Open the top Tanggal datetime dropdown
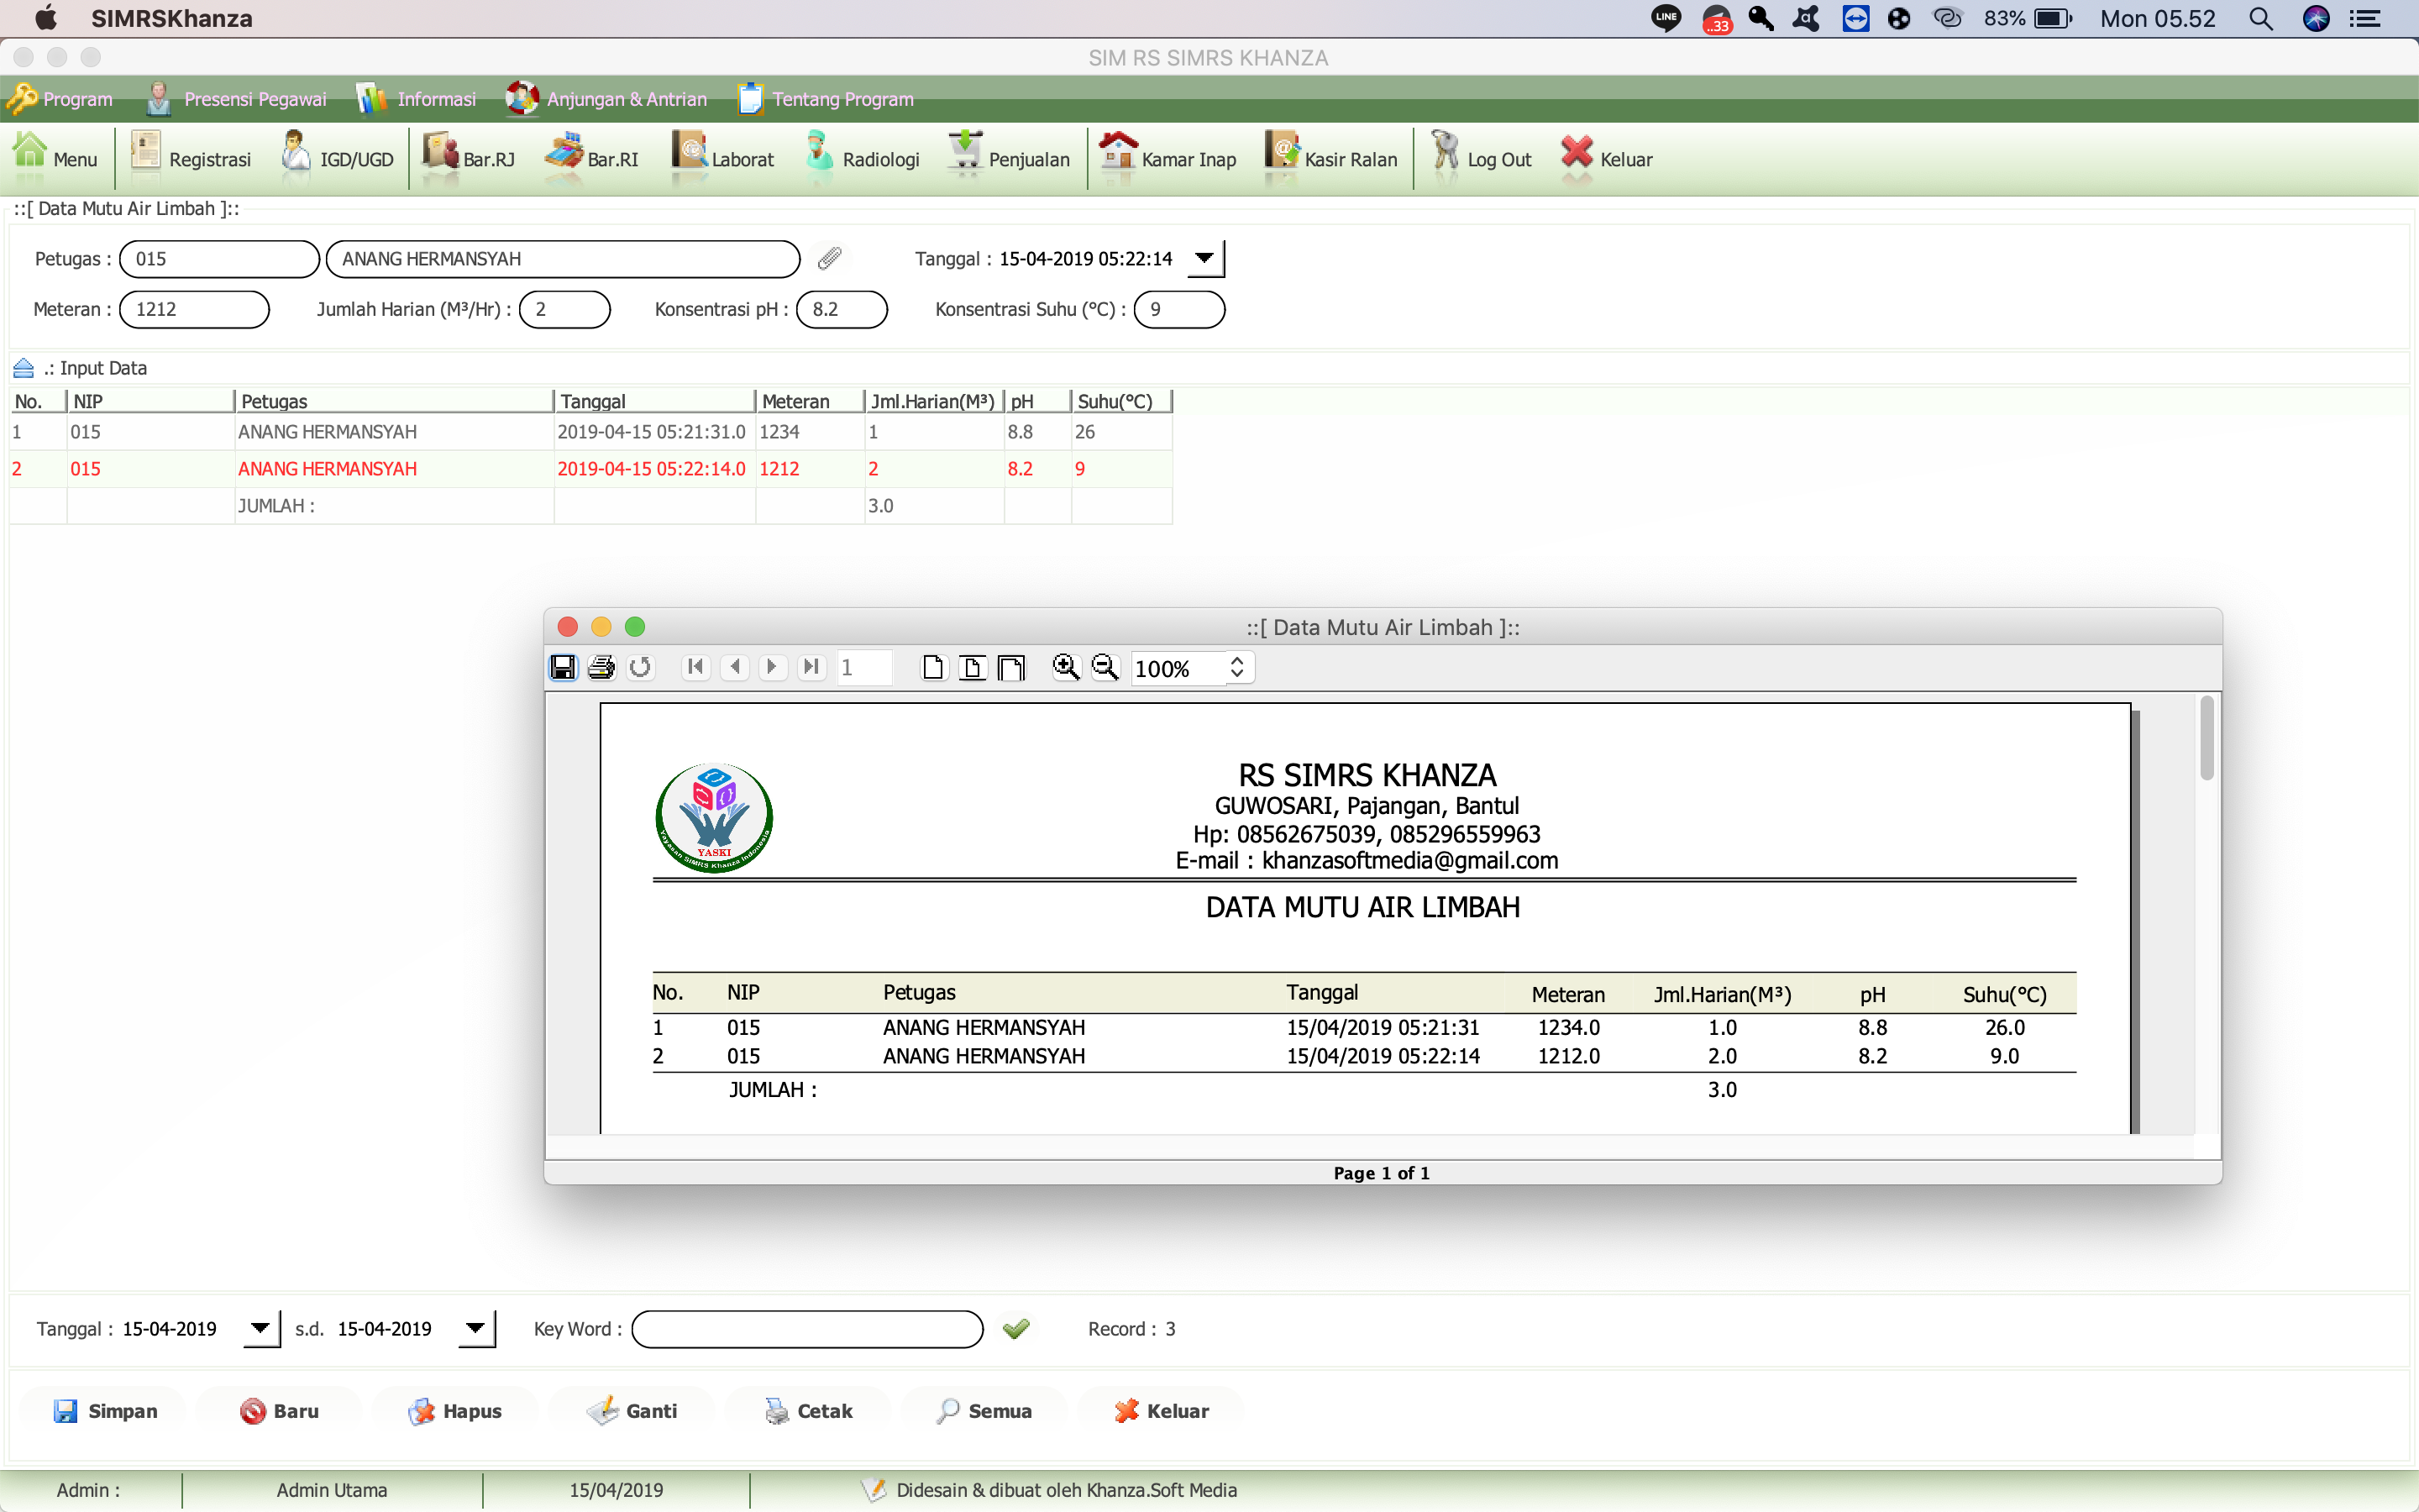Image resolution: width=2419 pixels, height=1512 pixels. (1204, 258)
